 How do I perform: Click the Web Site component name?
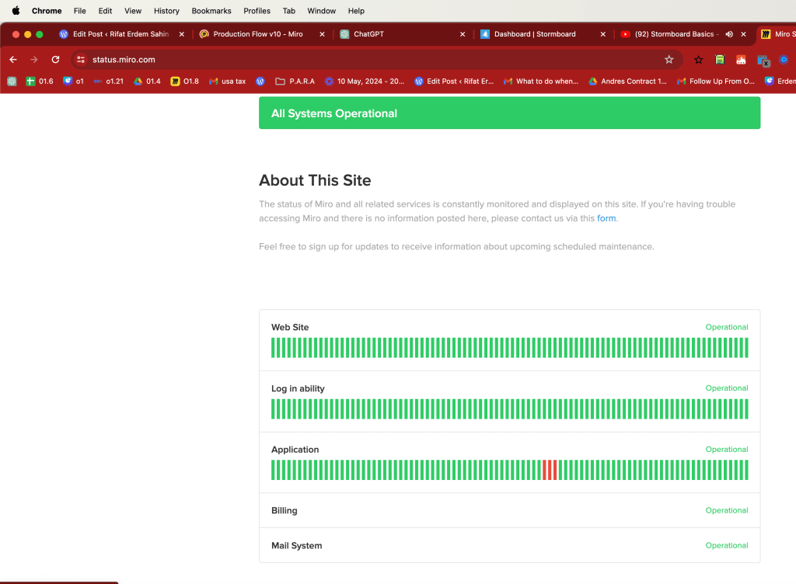pyautogui.click(x=290, y=328)
